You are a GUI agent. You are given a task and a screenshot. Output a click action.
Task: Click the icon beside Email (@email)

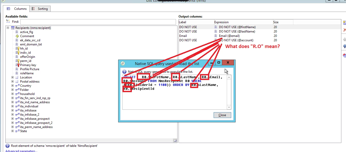(x=216, y=36)
